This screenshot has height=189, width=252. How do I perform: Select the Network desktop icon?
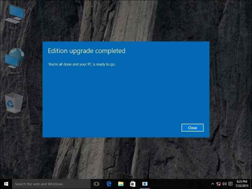point(14,61)
